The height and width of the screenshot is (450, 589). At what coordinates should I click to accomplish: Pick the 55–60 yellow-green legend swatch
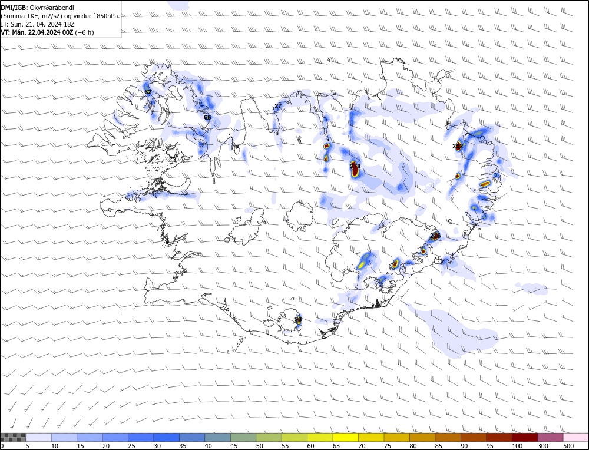coord(294,437)
